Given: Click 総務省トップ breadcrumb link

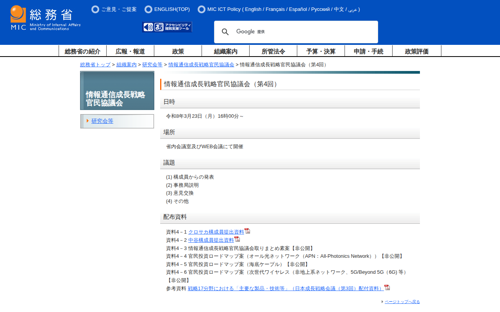Looking at the screenshot, I should [x=95, y=65].
